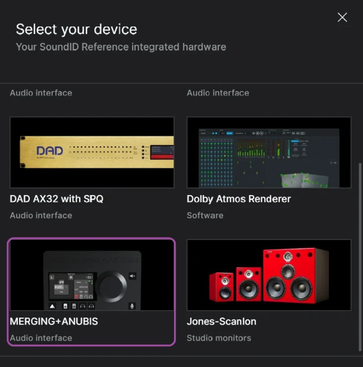
Task: Click the Dolby Atmos Renderer title
Action: pyautogui.click(x=239, y=199)
